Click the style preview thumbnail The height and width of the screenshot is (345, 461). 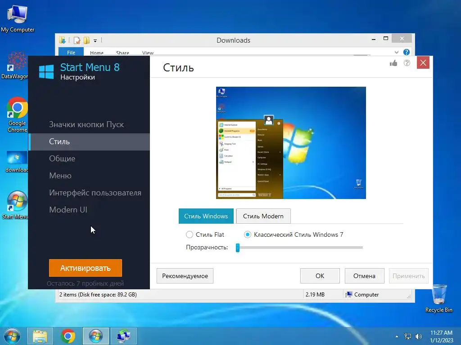291,143
